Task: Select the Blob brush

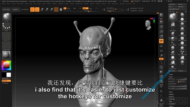Action: pyautogui.click(x=182, y=62)
